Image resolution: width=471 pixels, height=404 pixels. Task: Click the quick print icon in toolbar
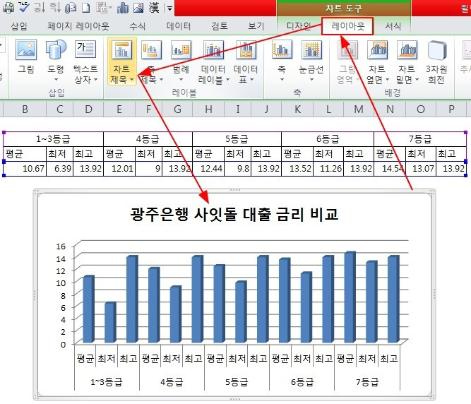point(8,7)
